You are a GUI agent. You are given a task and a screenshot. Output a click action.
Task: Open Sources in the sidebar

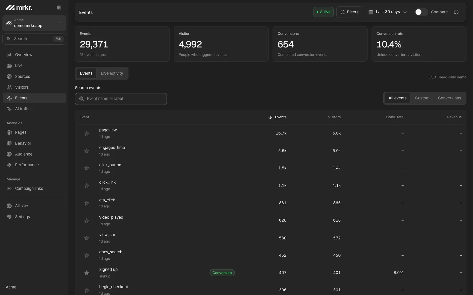pos(34,77)
